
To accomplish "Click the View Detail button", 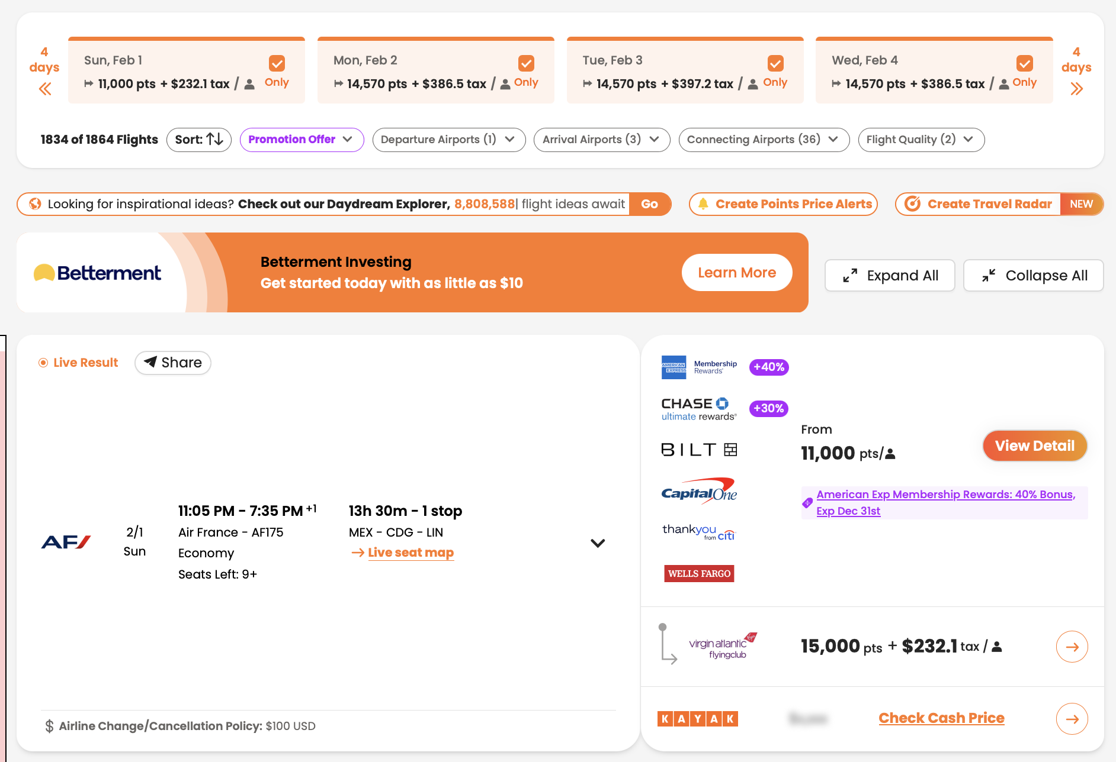I will 1034,446.
